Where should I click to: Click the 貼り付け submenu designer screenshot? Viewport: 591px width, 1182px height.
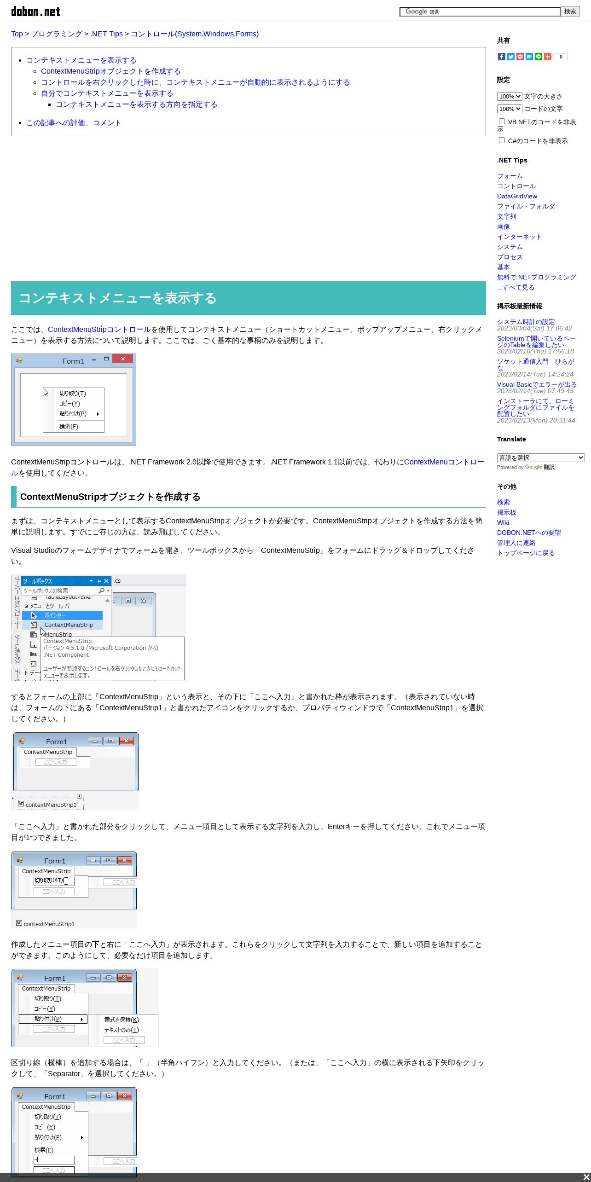[x=85, y=1008]
